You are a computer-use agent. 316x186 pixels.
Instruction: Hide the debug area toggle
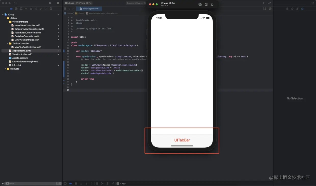coord(65,183)
